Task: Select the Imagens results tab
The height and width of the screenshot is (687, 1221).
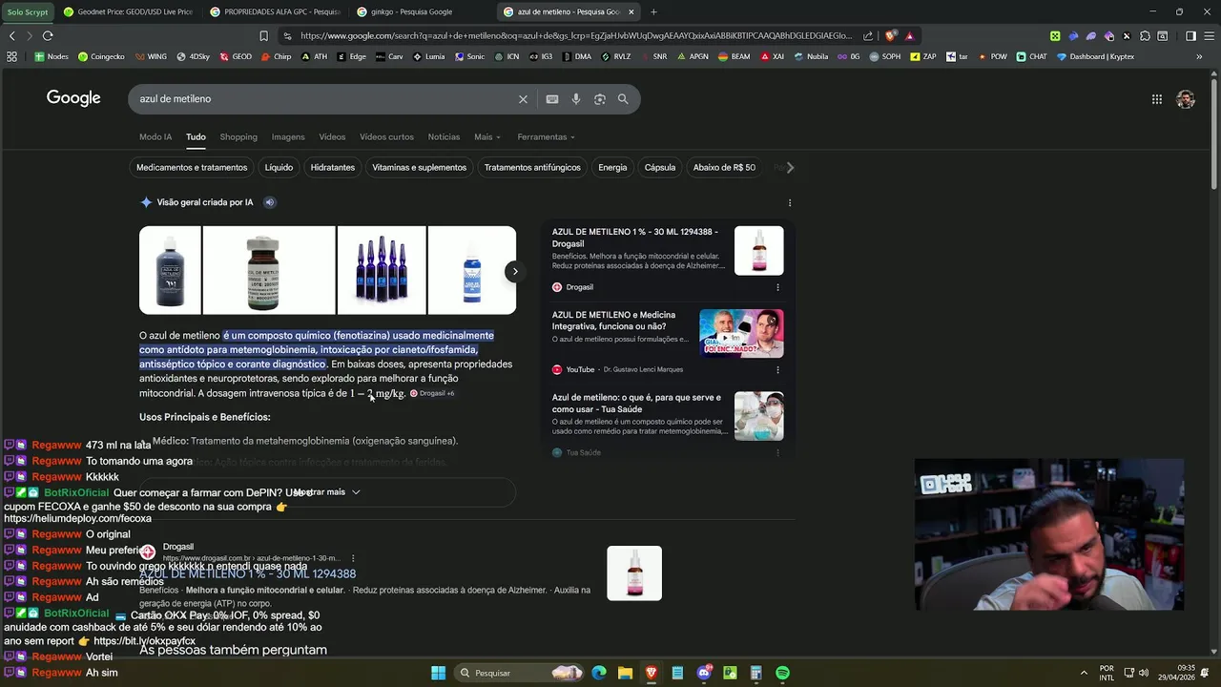Action: click(288, 136)
